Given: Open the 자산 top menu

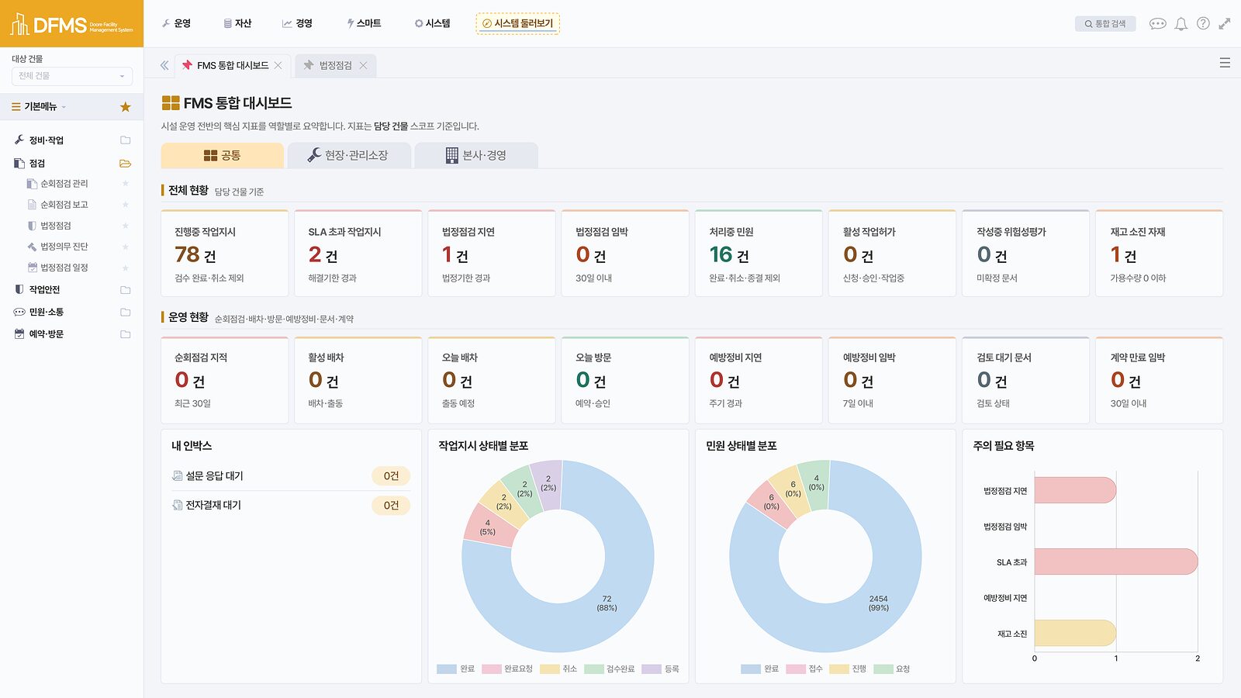Looking at the screenshot, I should click(237, 23).
